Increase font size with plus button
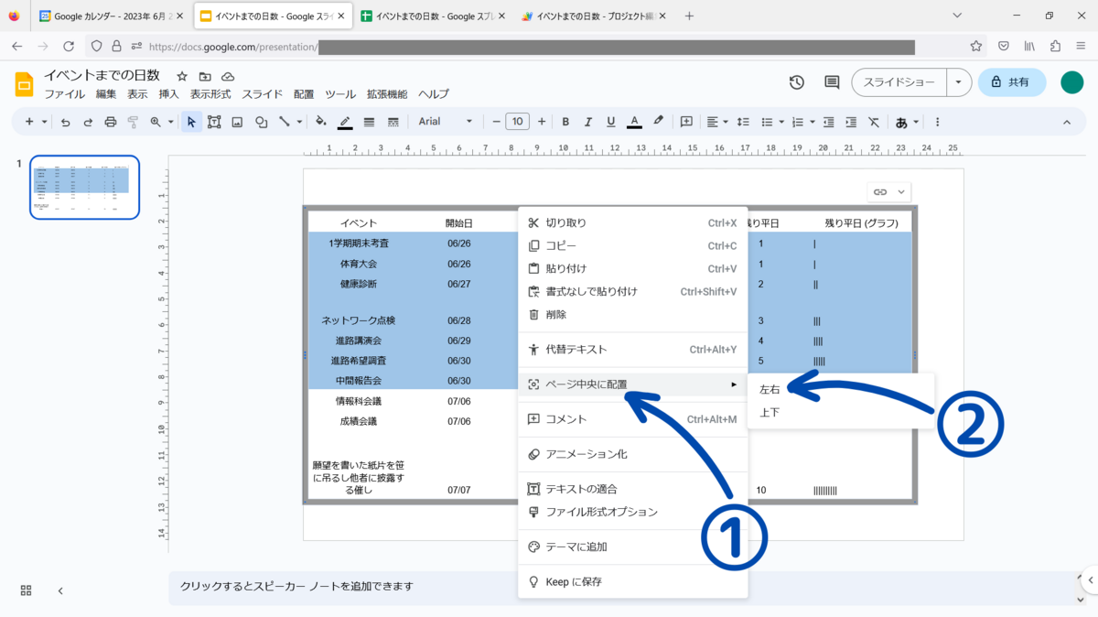1098x617 pixels. (542, 122)
